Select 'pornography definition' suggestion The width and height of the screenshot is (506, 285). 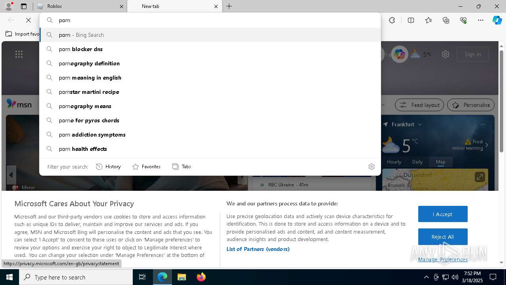[x=210, y=63]
